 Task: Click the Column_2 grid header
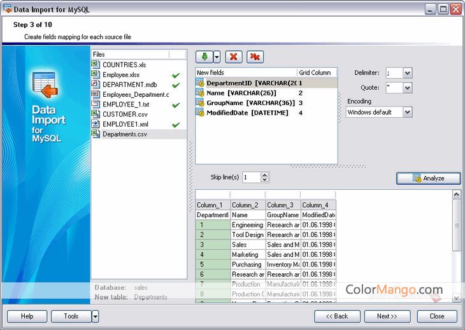248,205
